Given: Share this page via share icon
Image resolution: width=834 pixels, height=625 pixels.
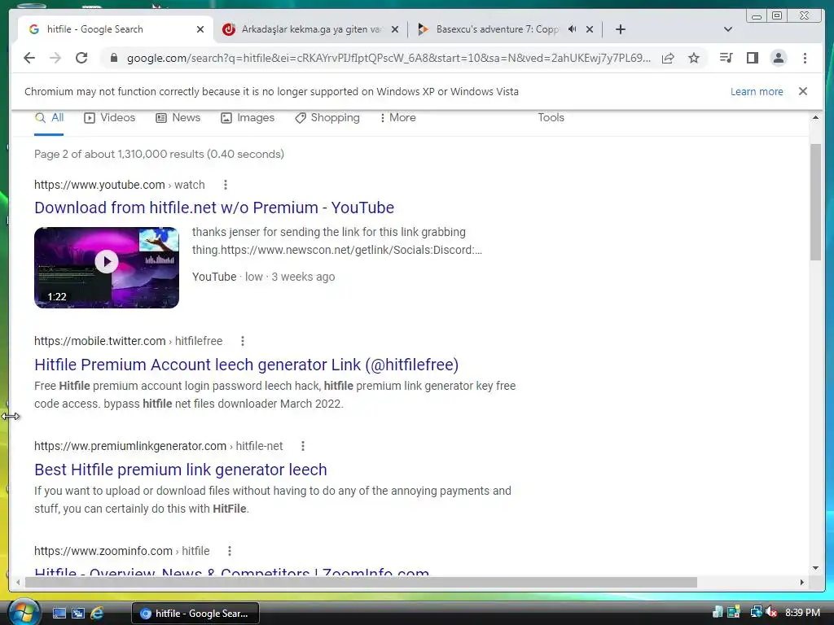Looking at the screenshot, I should (668, 58).
